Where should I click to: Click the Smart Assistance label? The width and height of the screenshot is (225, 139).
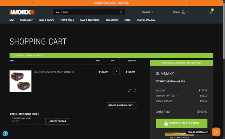pyautogui.click(x=198, y=132)
